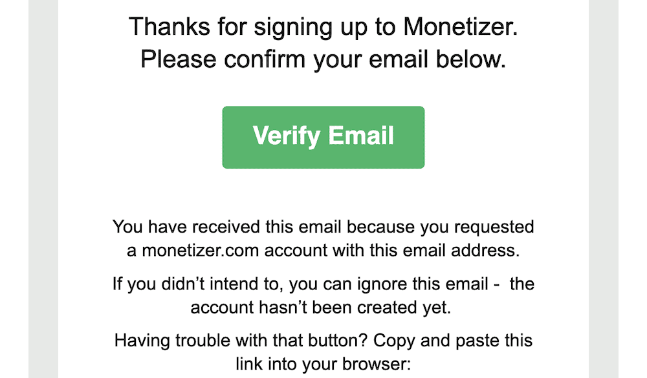This screenshot has width=647, height=378.
Task: Click the heading 'Thanks for signing up to Monetizer'
Action: tap(323, 26)
